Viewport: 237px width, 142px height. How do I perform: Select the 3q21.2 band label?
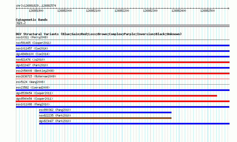pyautogui.click(x=21, y=23)
